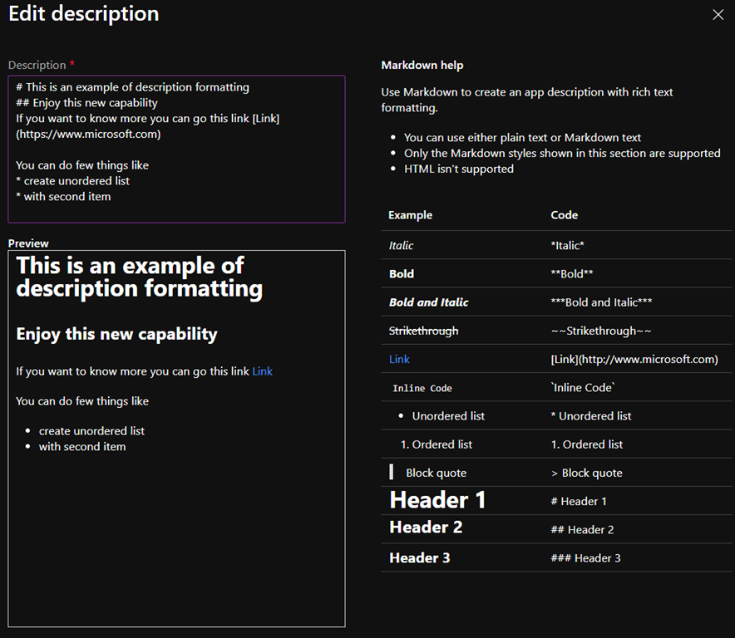Select the `Inline Code` code cell
735x638 pixels.
pos(582,388)
